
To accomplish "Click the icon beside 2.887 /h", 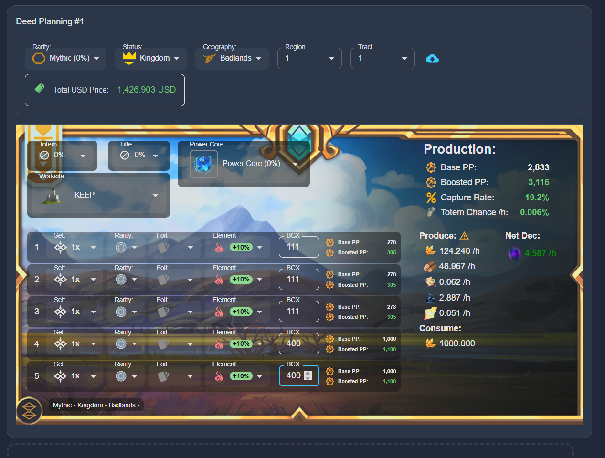I will [430, 298].
